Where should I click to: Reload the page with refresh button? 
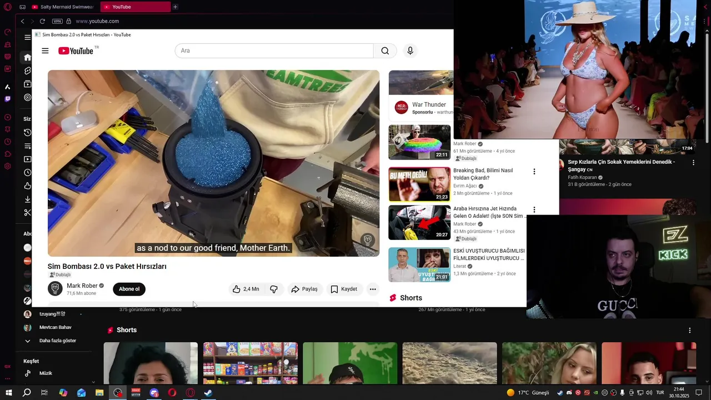42,21
